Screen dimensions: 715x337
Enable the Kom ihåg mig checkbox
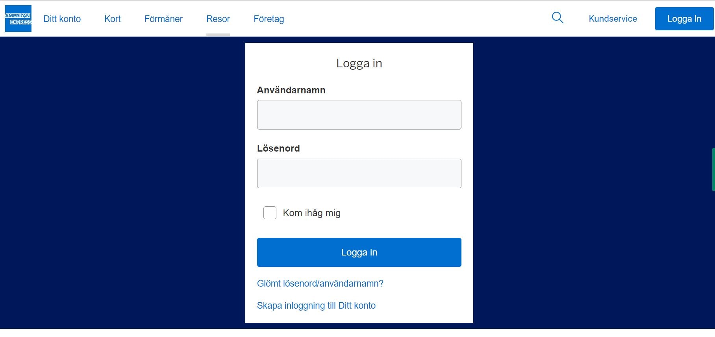click(270, 213)
